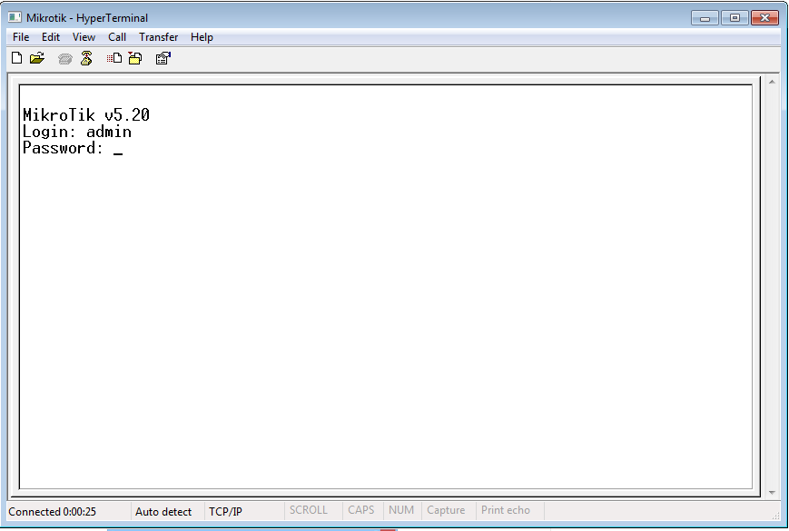
Task: Click the Disconnect toolbar icon
Action: [86, 58]
